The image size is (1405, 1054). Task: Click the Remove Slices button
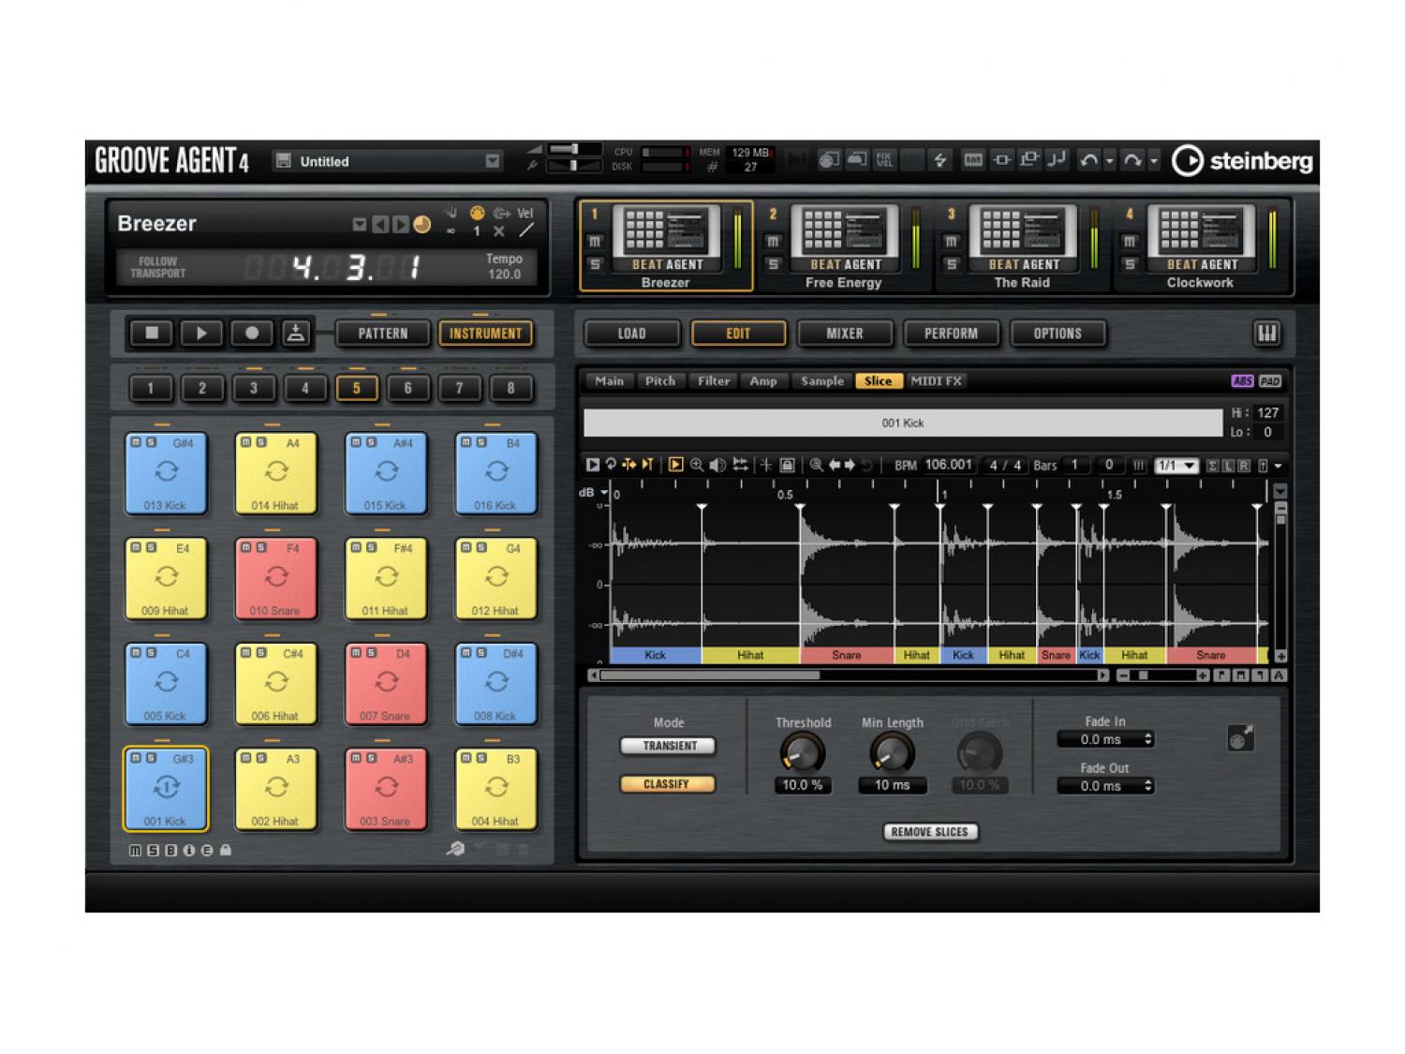coord(929,832)
